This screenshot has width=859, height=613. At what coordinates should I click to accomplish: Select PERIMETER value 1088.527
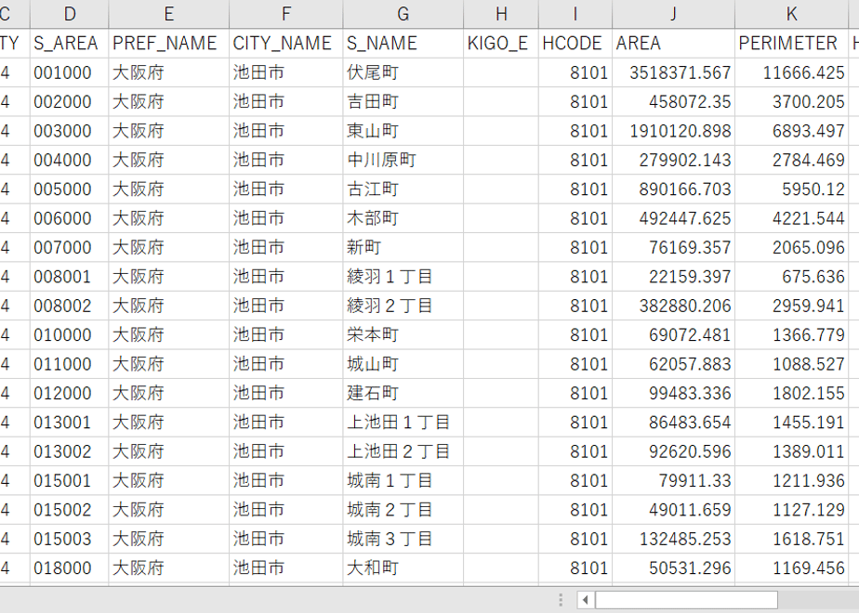(792, 364)
